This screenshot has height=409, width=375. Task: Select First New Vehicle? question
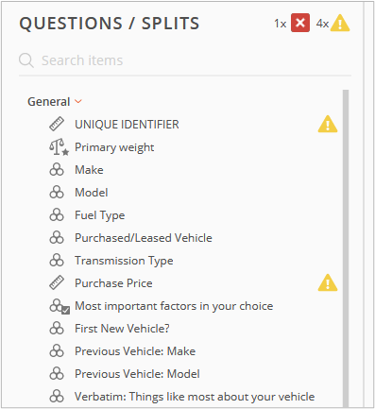pyautogui.click(x=122, y=329)
